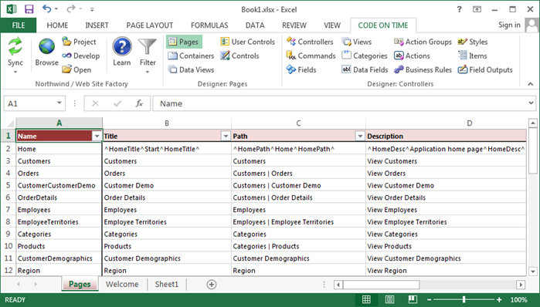
Task: Open the Undo history dropdown arrow
Action: (56, 9)
